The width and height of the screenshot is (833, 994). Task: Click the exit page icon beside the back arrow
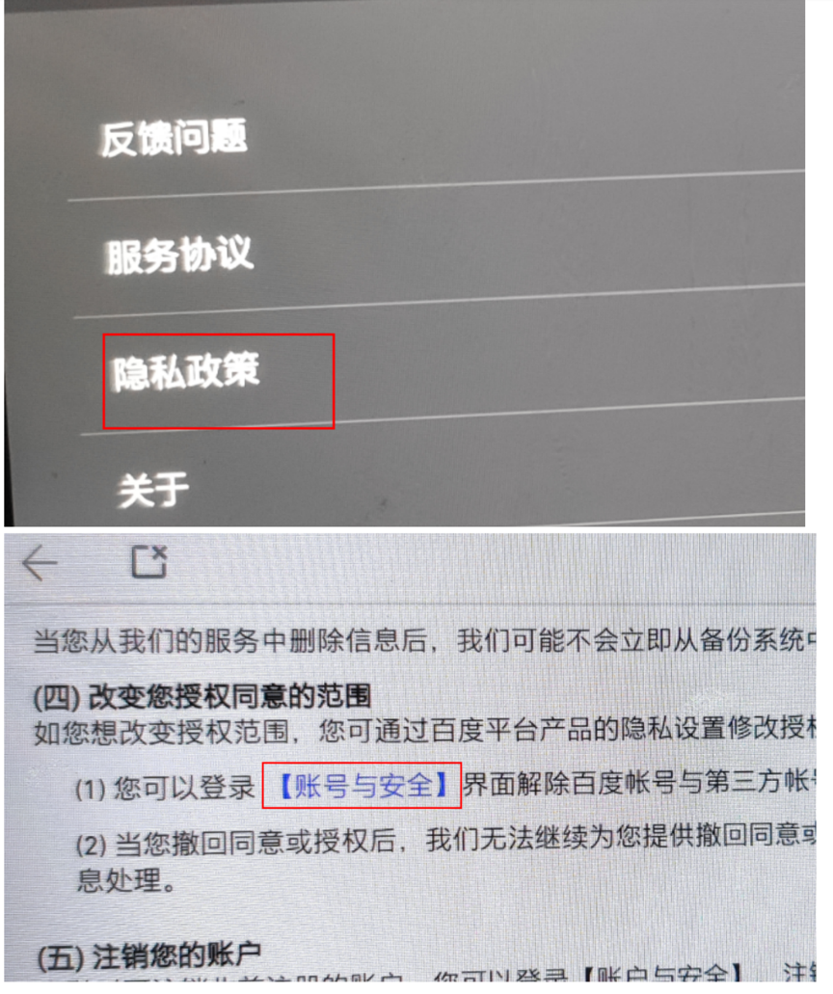(149, 561)
